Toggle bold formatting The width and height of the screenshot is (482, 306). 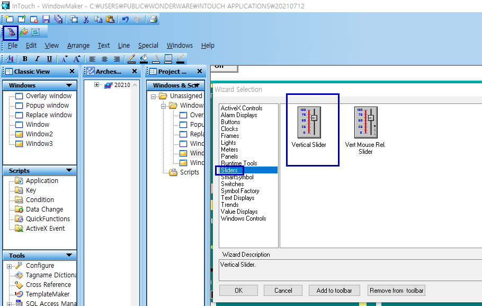pos(25,59)
